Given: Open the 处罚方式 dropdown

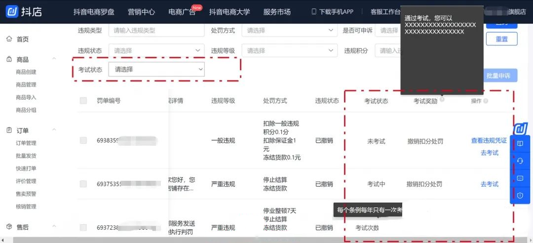Looking at the screenshot, I should pyautogui.click(x=290, y=30).
